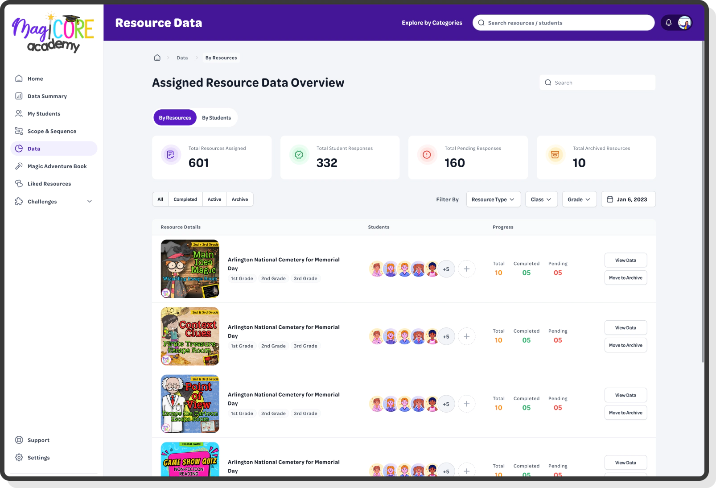Select My Students from the sidebar

[x=43, y=113]
